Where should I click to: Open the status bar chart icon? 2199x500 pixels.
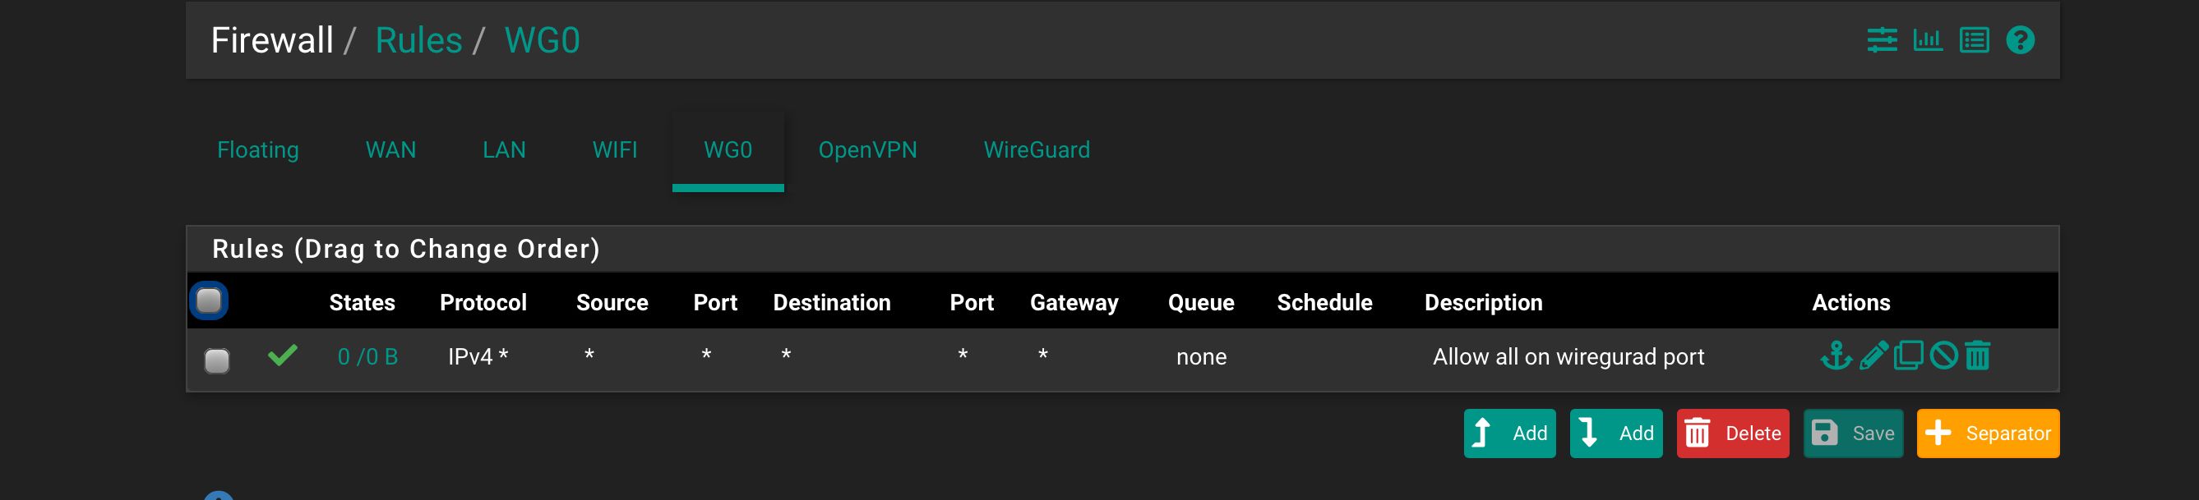pyautogui.click(x=1928, y=40)
